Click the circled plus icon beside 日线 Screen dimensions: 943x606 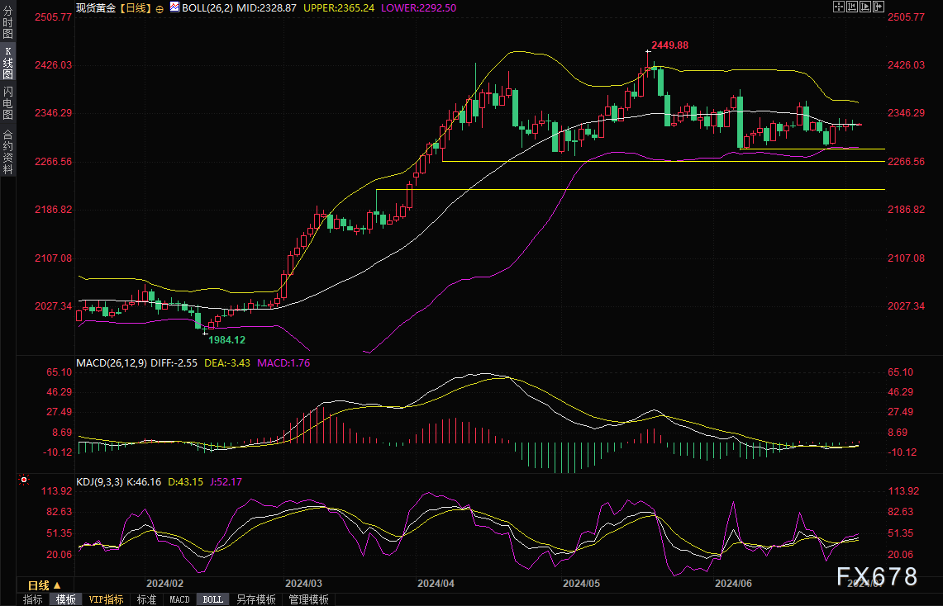point(159,7)
